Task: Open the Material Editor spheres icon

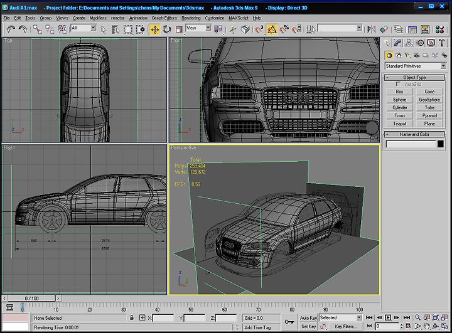Action: click(440, 29)
